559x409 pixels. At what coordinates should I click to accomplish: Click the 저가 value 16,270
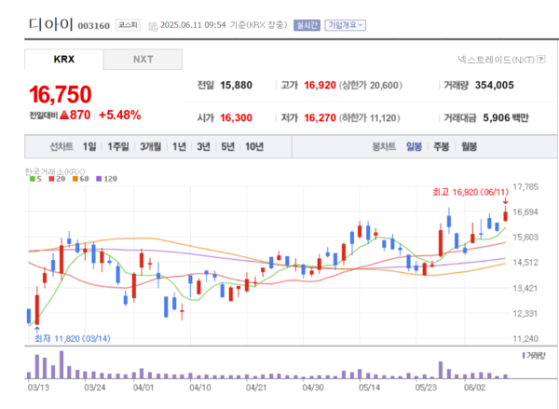(x=320, y=117)
